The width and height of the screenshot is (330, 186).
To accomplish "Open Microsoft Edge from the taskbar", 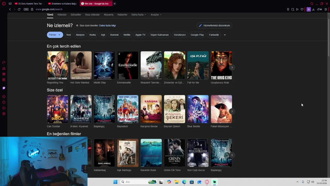I will pos(184,182).
